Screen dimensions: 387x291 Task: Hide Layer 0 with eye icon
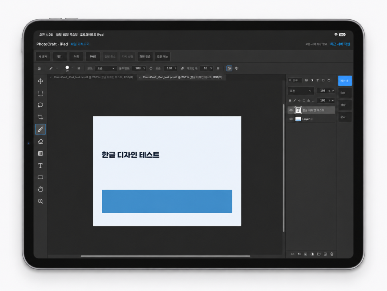[291, 119]
